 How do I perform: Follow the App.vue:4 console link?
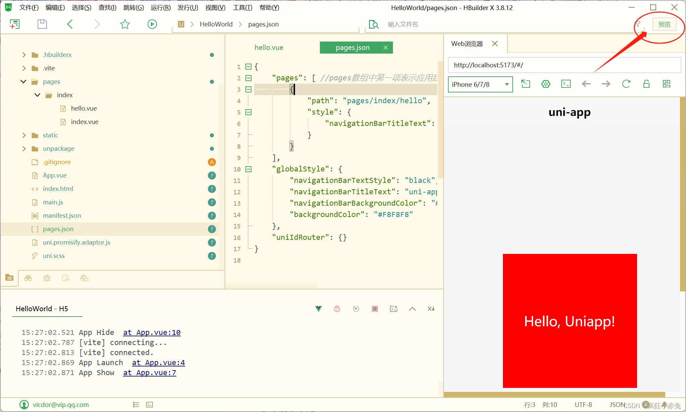[159, 362]
